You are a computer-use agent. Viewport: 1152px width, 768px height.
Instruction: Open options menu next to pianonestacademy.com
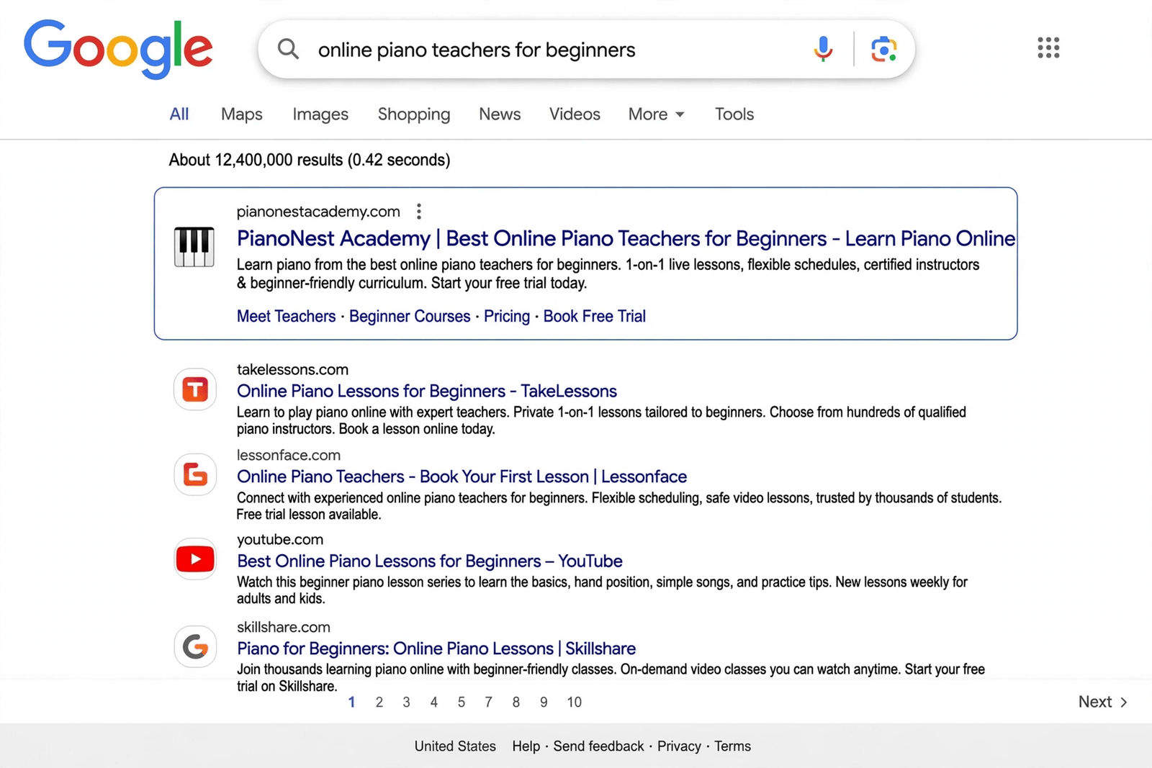tap(418, 212)
